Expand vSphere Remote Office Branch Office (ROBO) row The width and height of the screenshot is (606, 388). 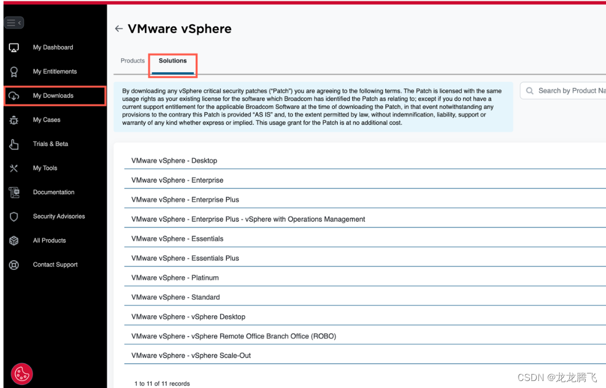(x=365, y=336)
